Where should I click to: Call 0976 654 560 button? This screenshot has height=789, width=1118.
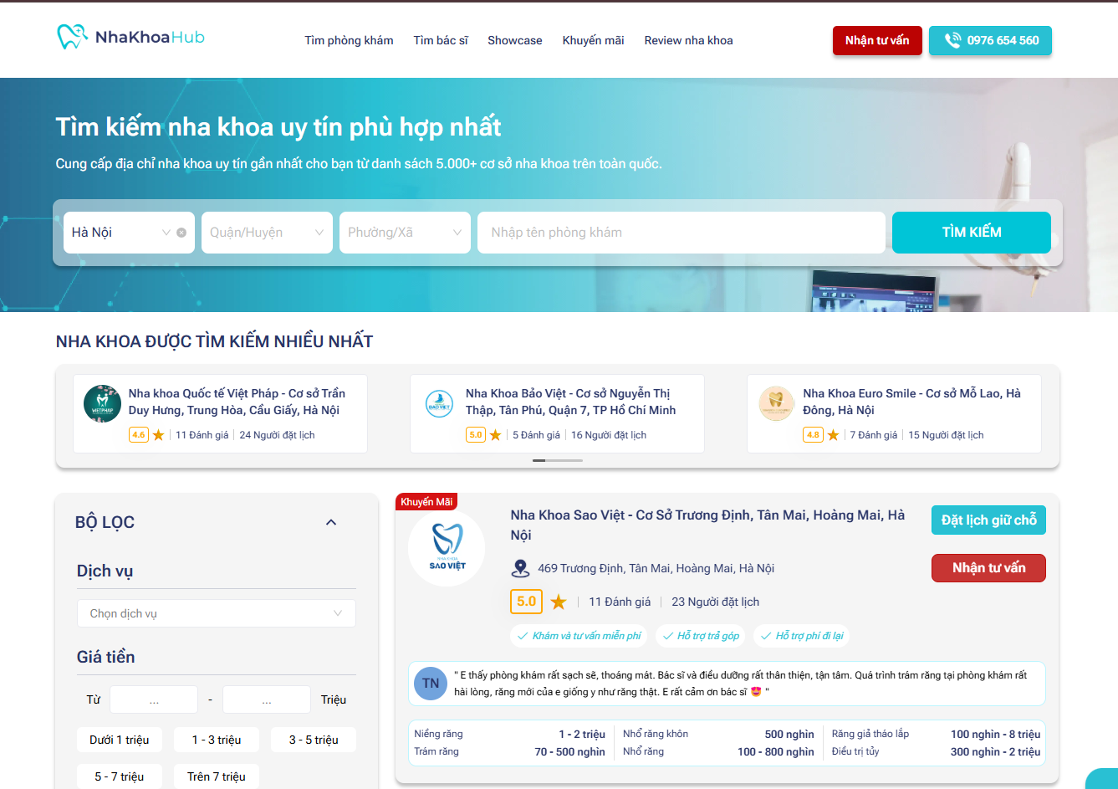[x=990, y=40]
